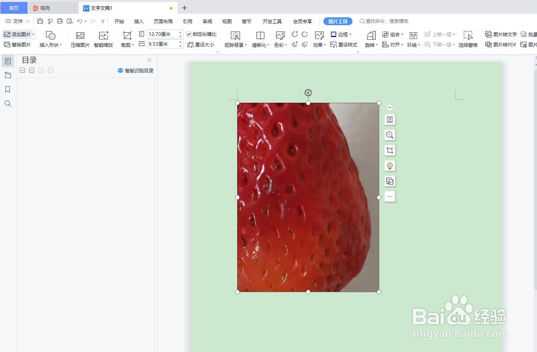
Task: Click the strawberry picture in the document
Action: (x=308, y=197)
